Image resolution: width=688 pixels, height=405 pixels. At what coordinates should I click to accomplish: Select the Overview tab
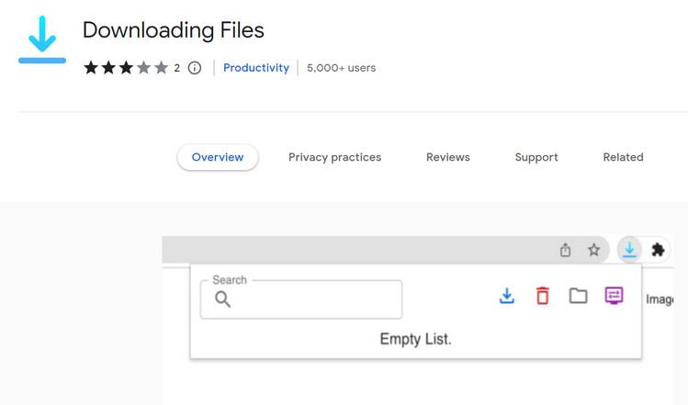tap(218, 157)
